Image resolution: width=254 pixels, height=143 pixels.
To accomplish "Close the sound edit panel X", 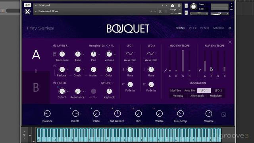I will click(x=230, y=42).
